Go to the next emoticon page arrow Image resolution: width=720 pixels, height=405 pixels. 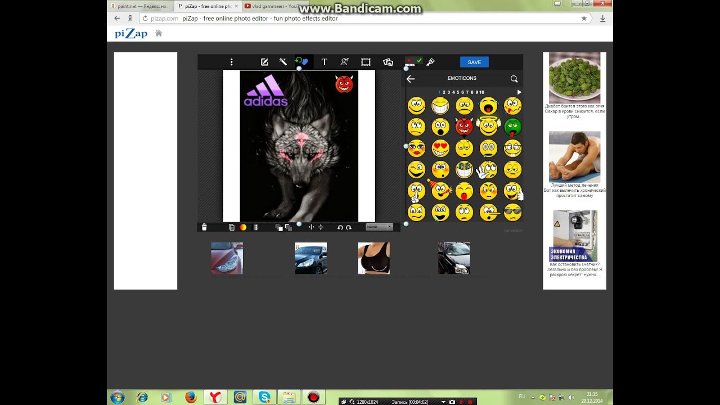click(x=519, y=92)
